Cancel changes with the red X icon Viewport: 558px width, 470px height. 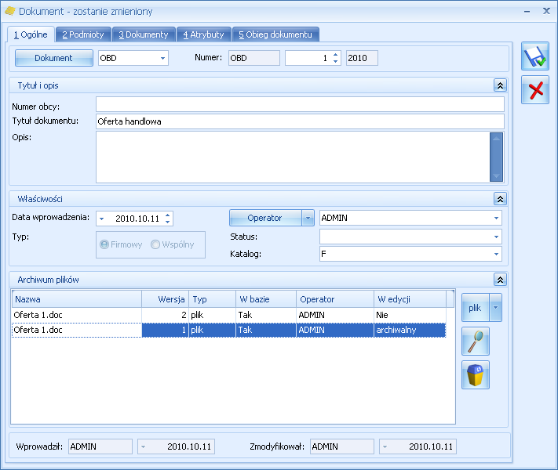tap(535, 90)
